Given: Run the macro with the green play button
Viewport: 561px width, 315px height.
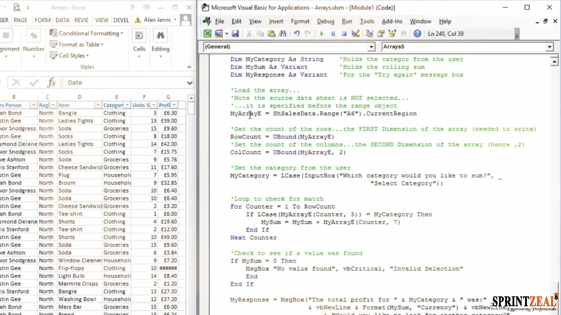Looking at the screenshot, I should pyautogui.click(x=322, y=34).
